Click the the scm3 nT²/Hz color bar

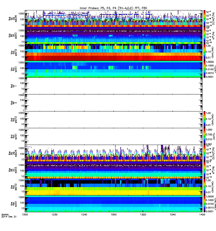[x=204, y=170]
